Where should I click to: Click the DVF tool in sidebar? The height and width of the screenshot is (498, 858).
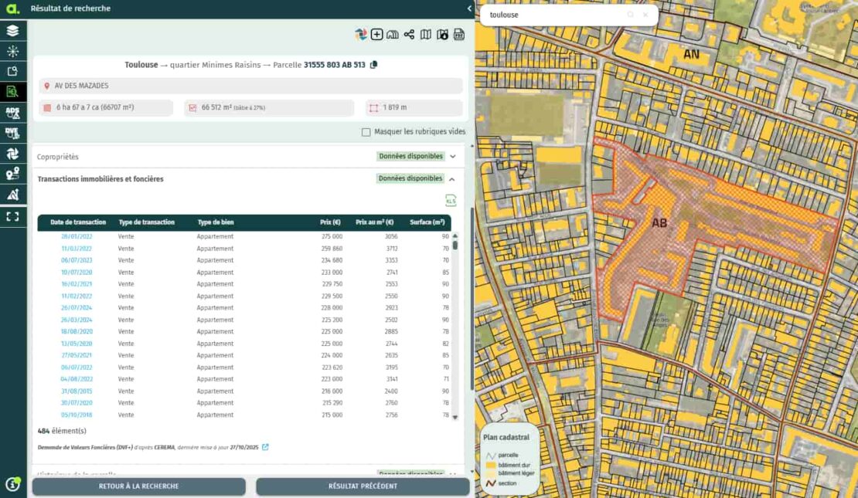12,133
